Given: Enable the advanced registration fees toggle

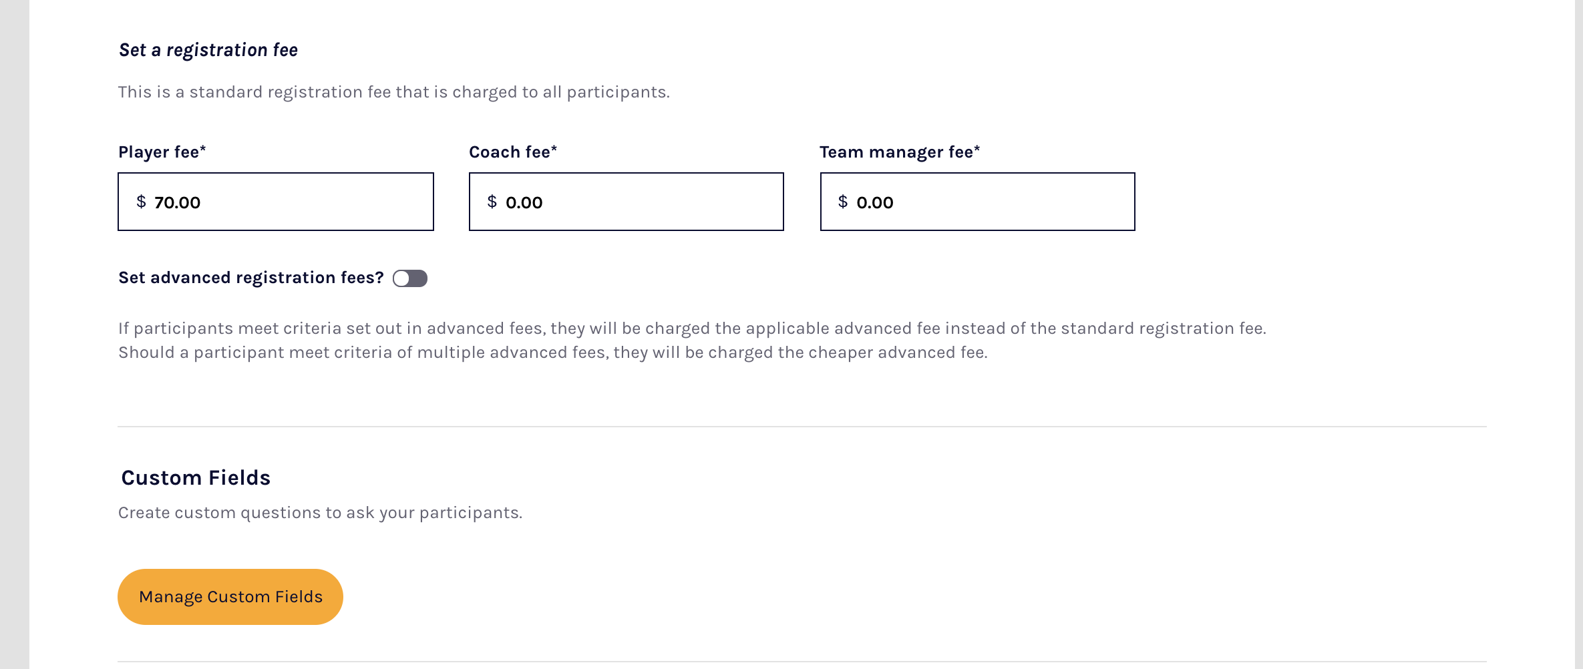Looking at the screenshot, I should pos(410,278).
